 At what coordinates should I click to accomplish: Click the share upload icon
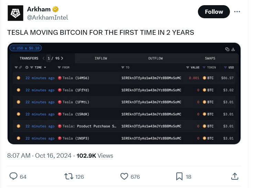[x=235, y=176]
